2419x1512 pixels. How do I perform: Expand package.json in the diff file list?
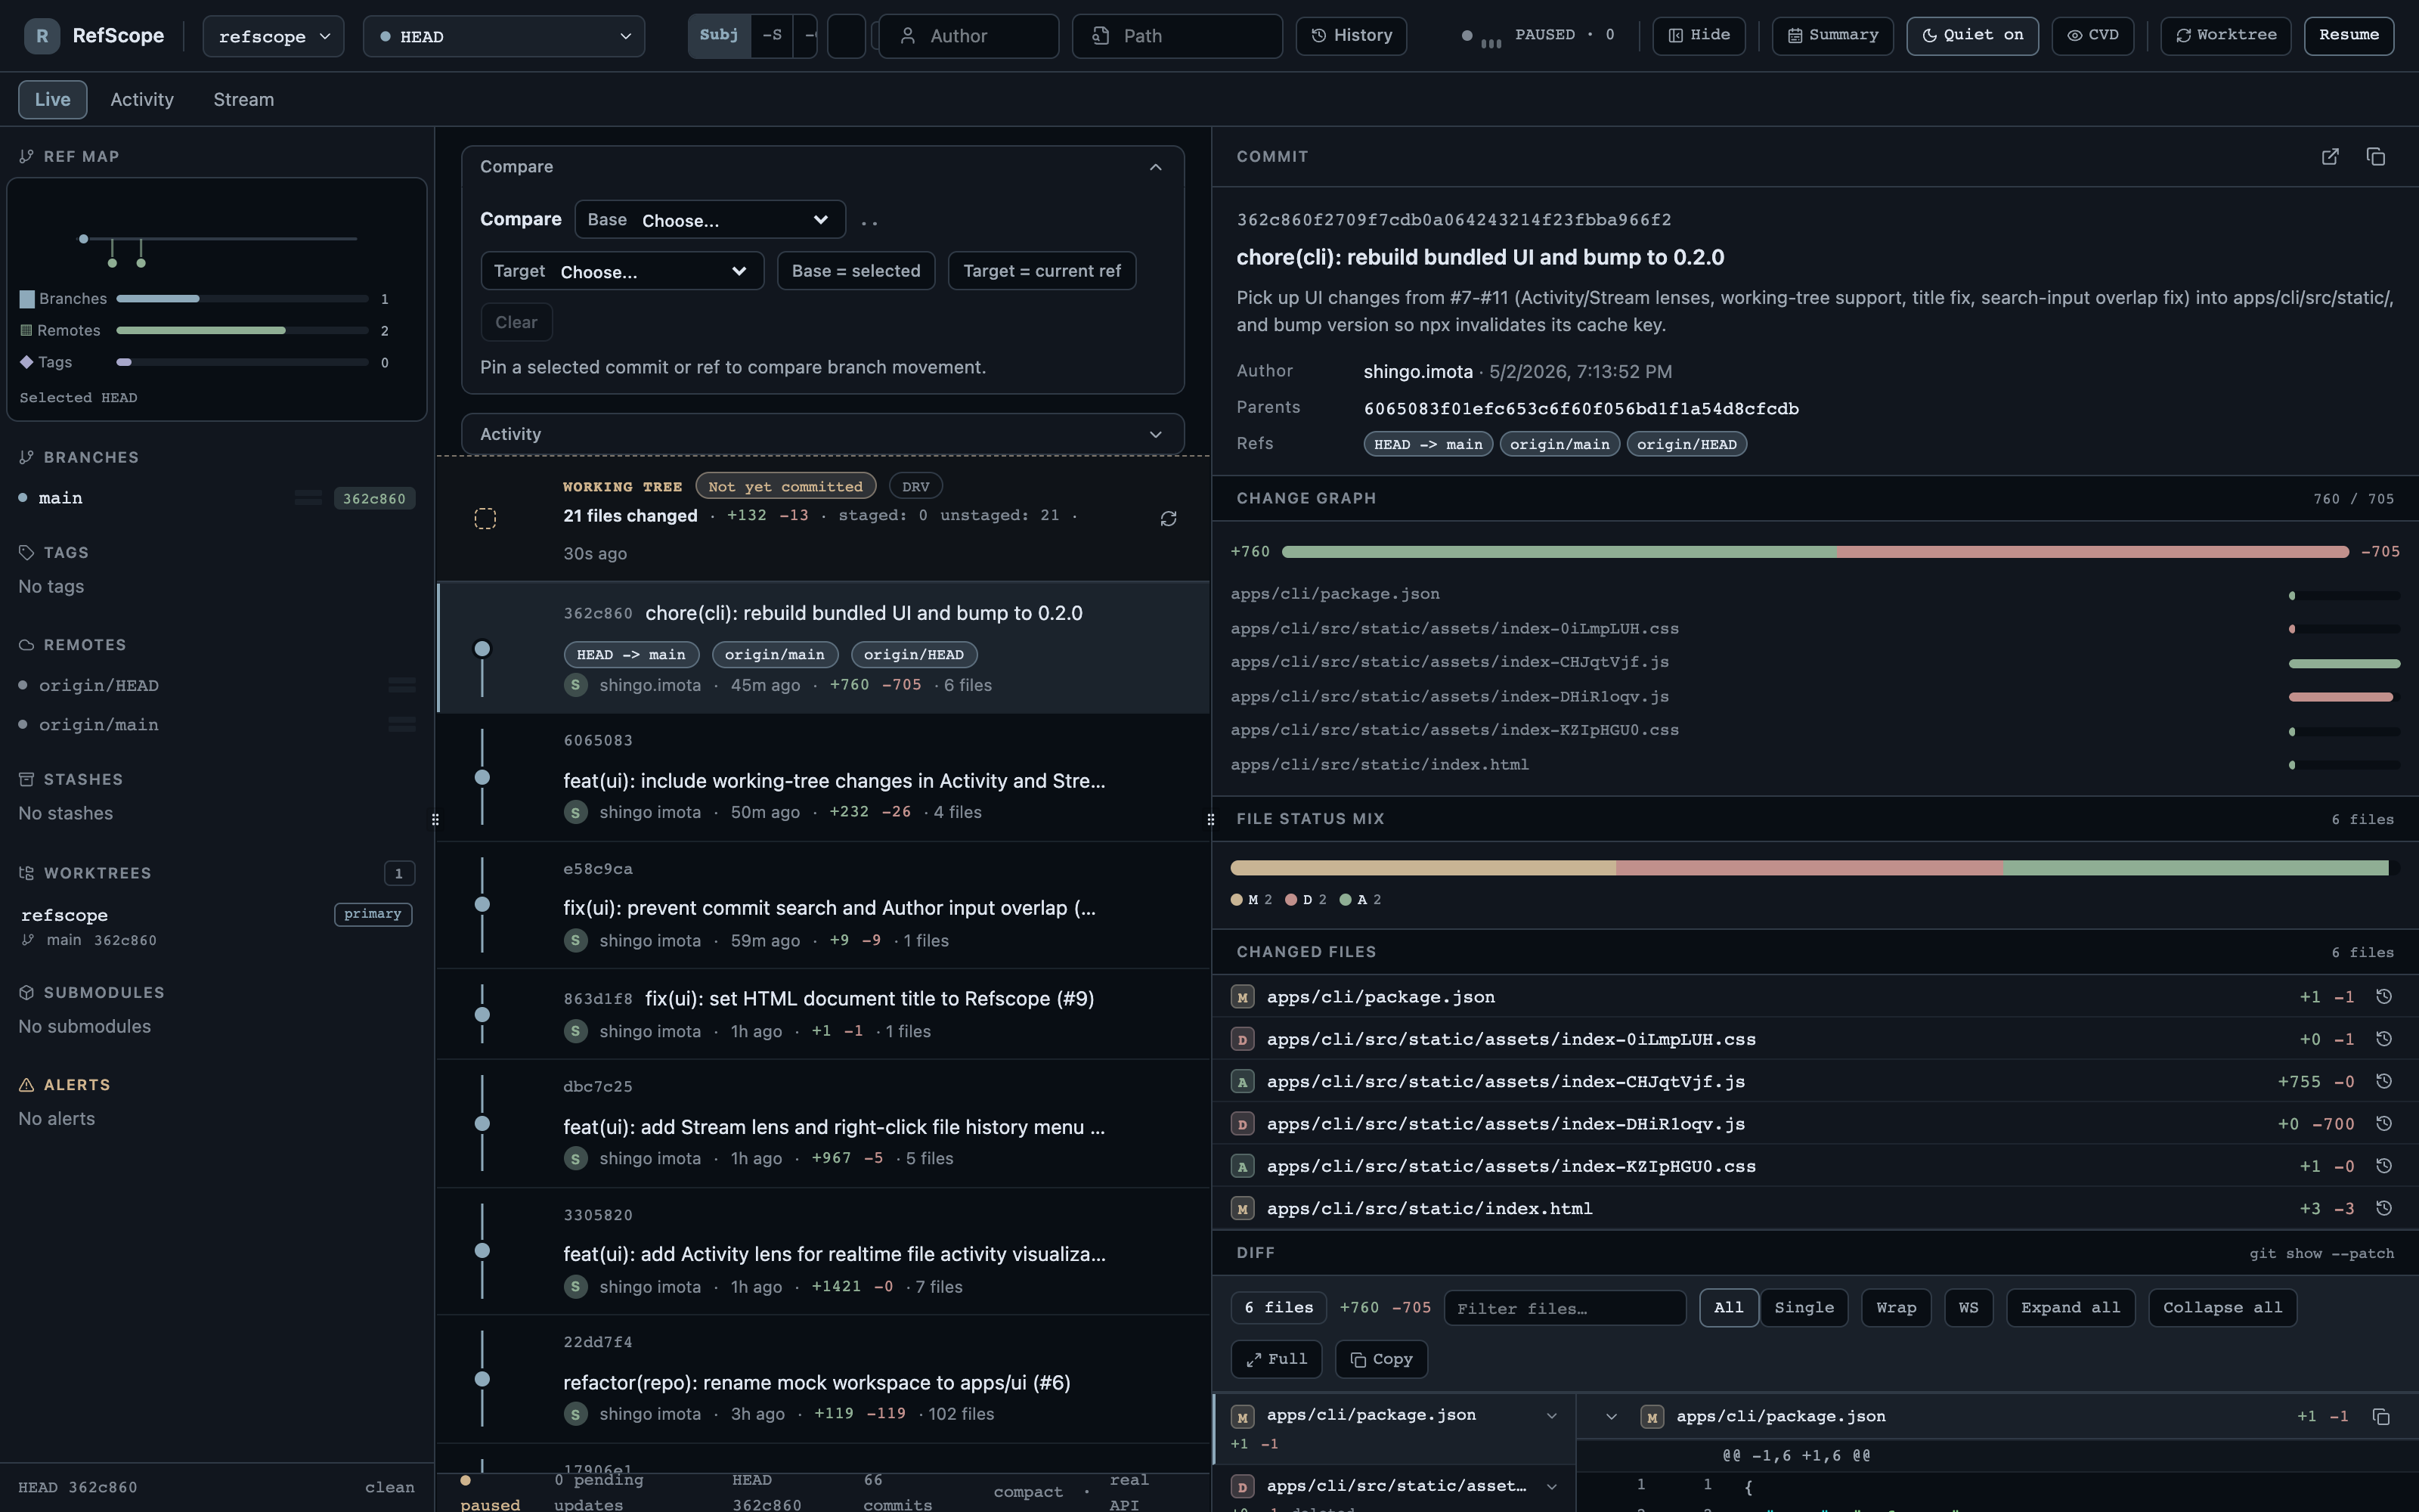[1551, 1416]
